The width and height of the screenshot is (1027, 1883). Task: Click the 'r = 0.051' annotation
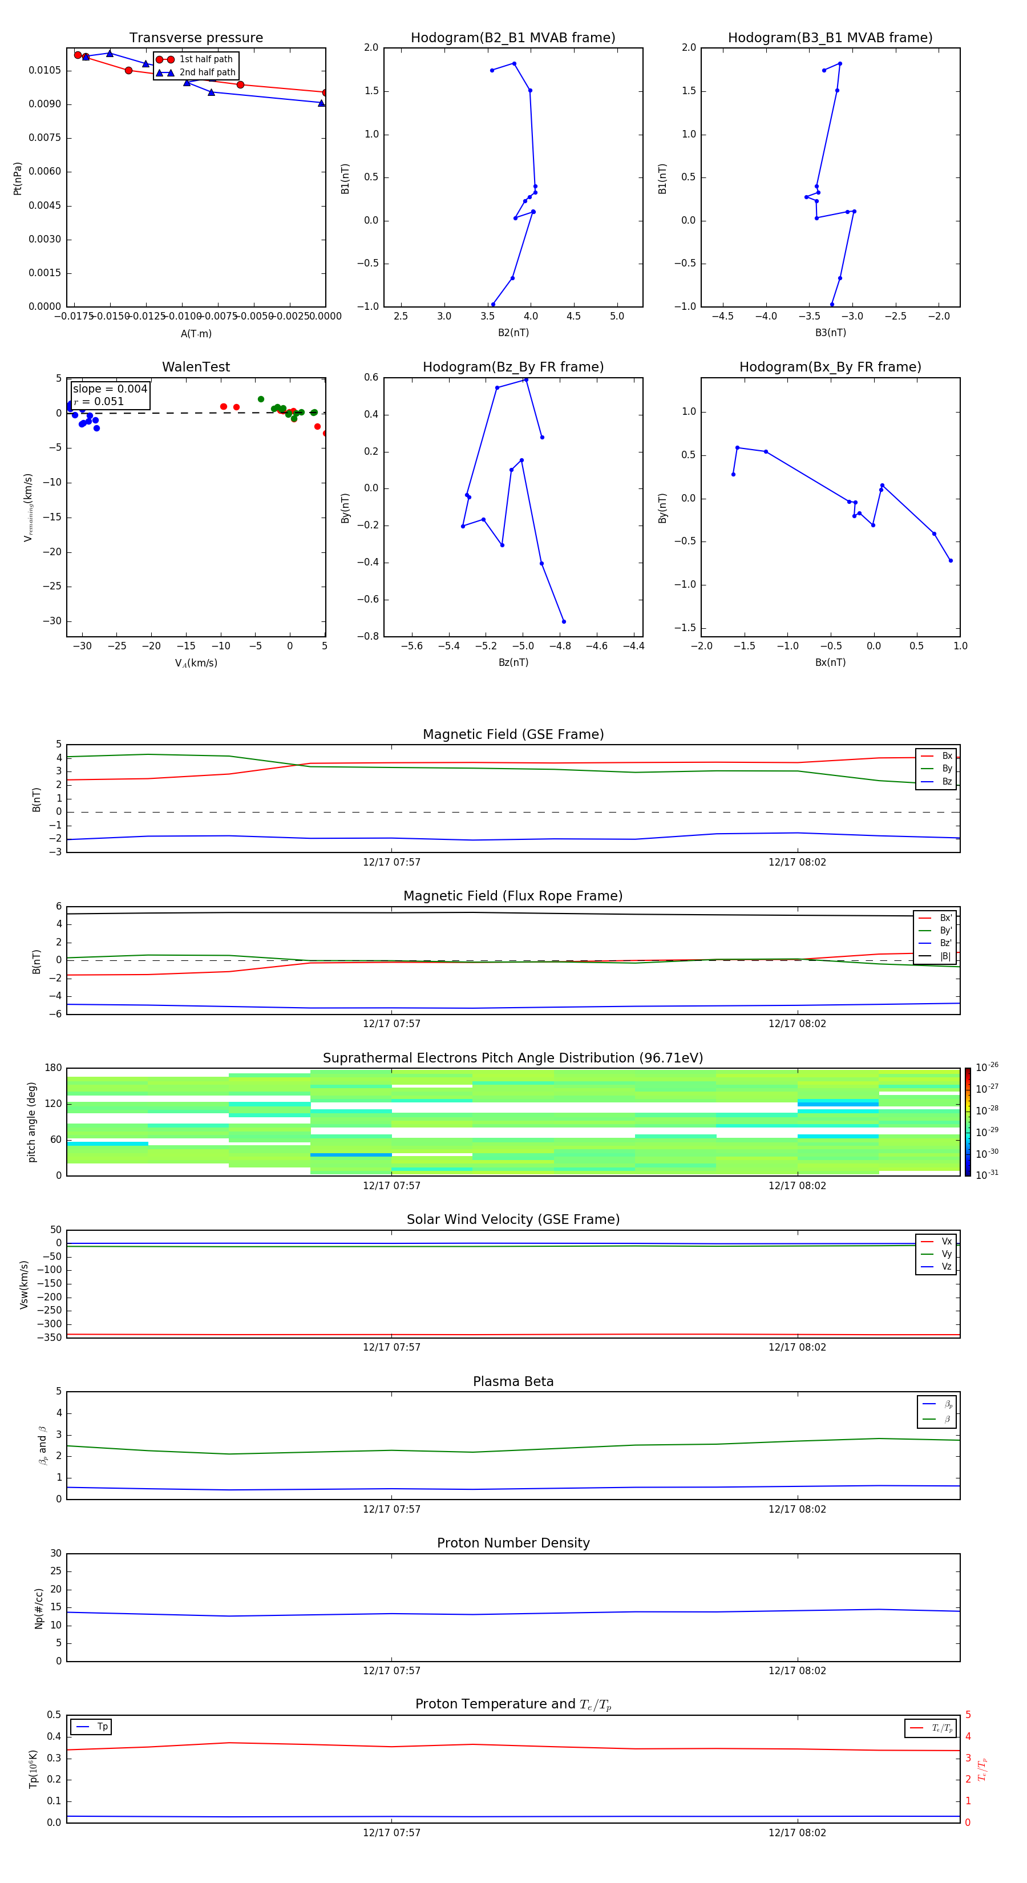click(x=99, y=401)
